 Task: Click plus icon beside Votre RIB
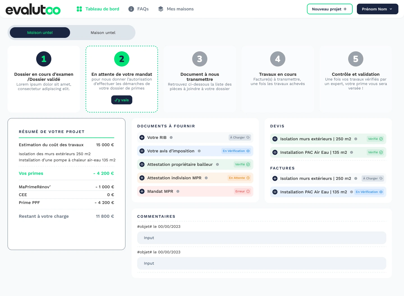tap(142, 137)
